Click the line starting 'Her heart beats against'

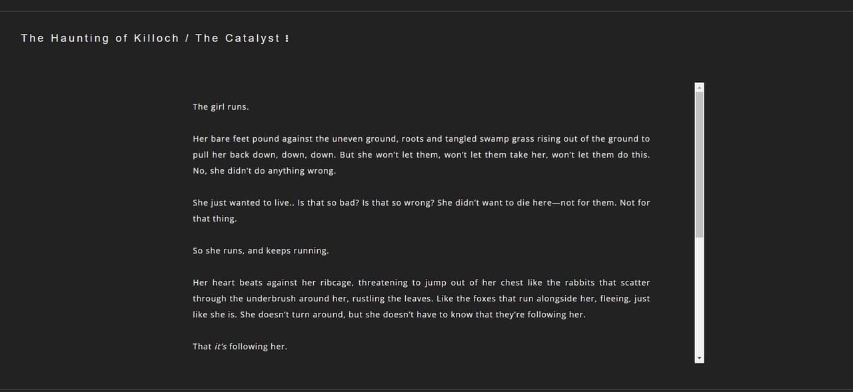pyautogui.click(x=421, y=283)
